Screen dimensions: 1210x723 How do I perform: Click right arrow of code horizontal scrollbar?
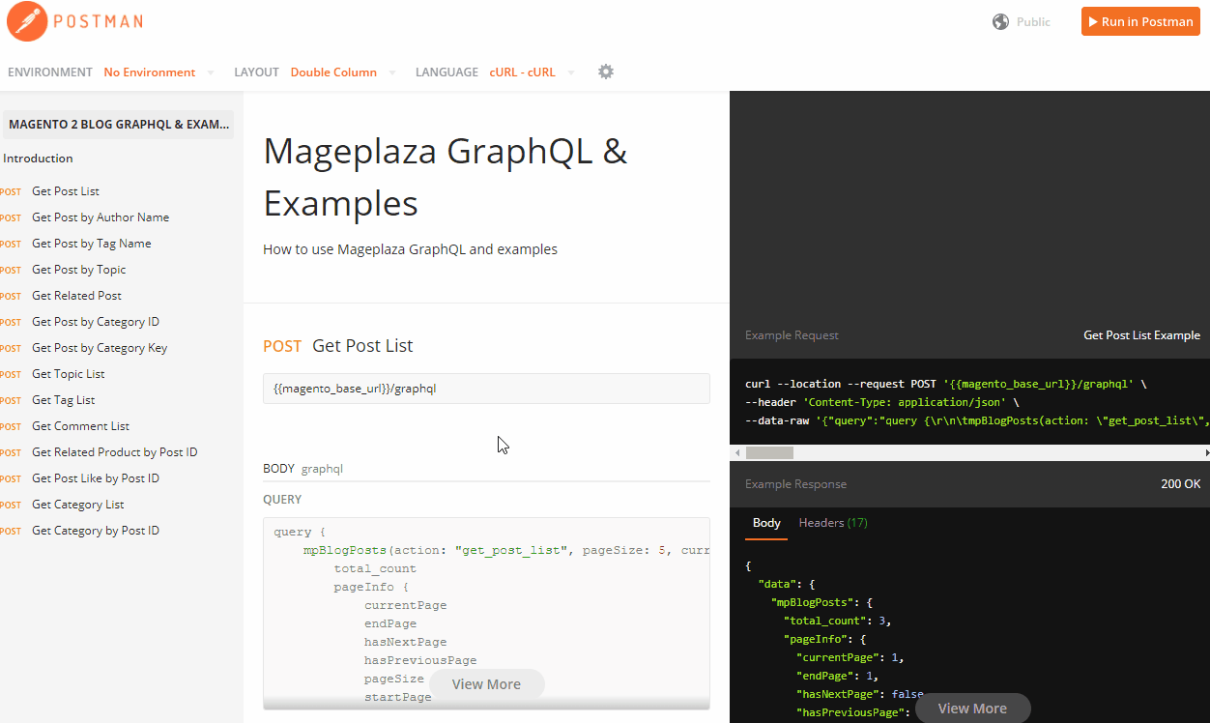coord(1205,452)
